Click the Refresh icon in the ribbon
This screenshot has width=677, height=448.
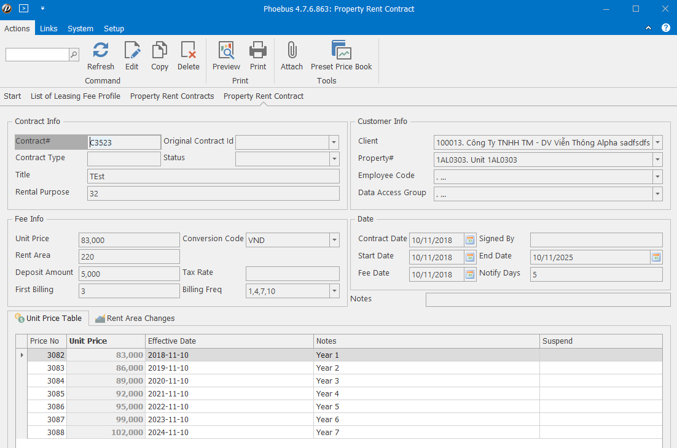(100, 51)
